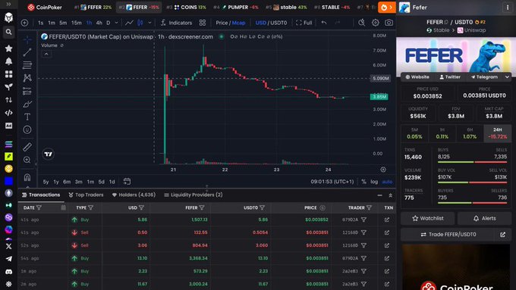Select the brush drawing tool
Viewport: 516px width, 290px height.
pos(27,104)
